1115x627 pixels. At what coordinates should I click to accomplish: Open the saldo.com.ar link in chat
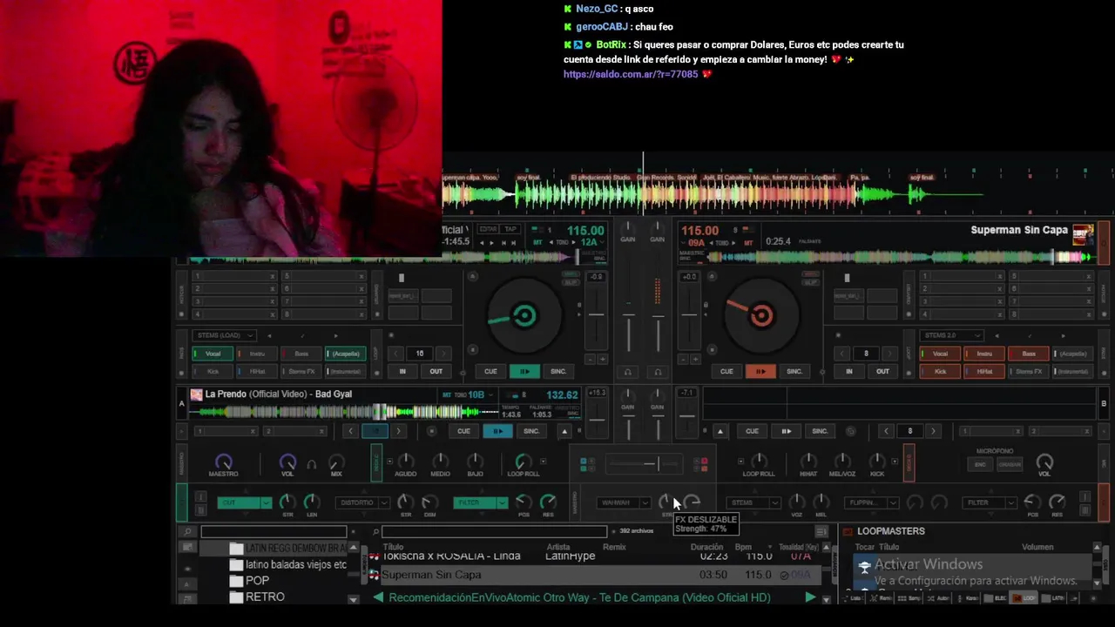(x=631, y=75)
